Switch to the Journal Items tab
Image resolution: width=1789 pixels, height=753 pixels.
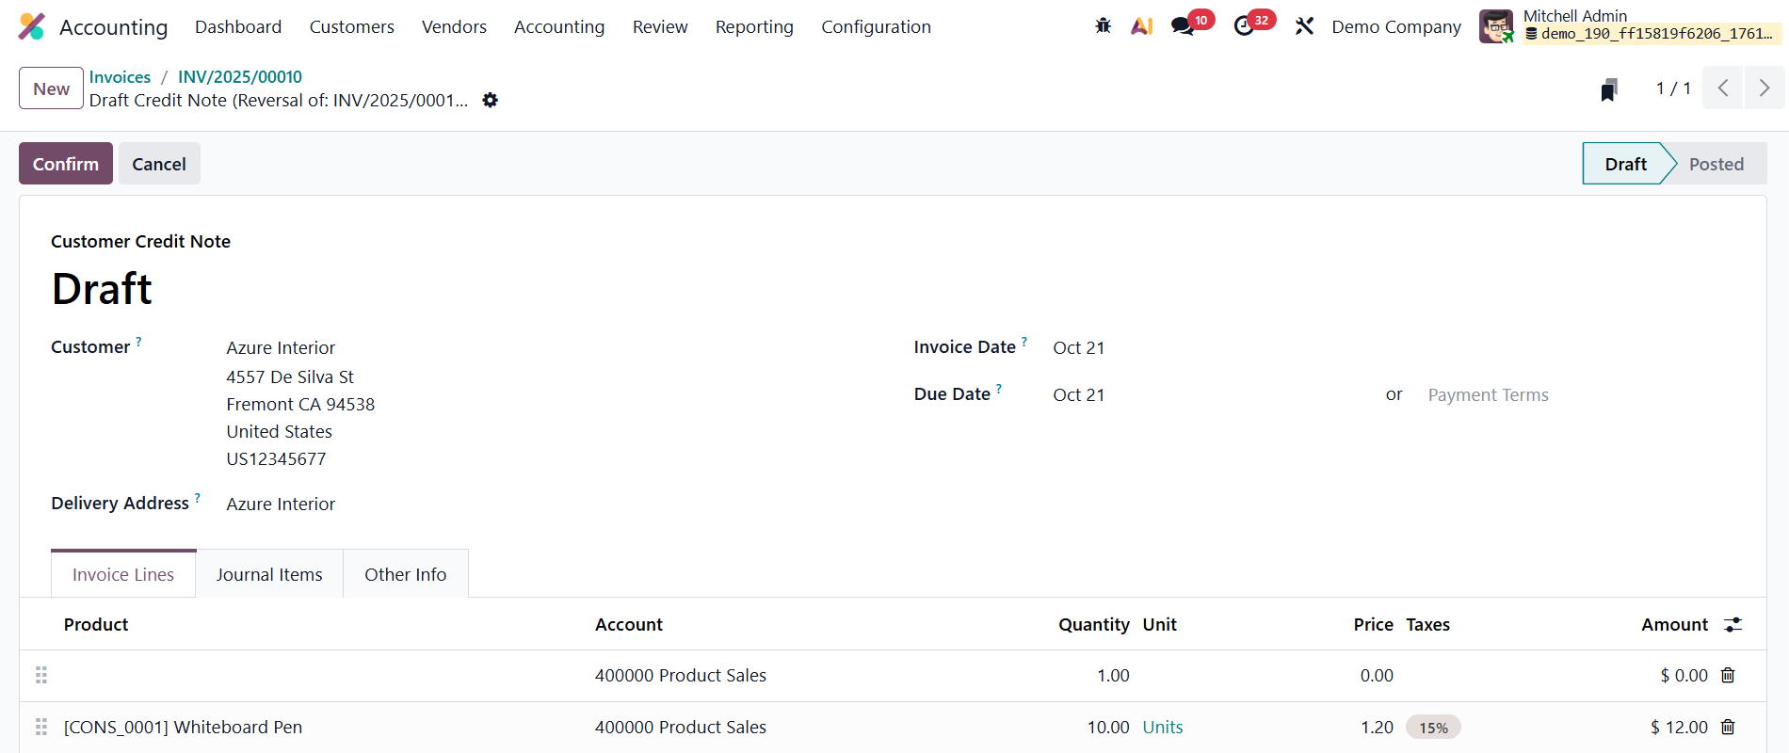click(269, 574)
